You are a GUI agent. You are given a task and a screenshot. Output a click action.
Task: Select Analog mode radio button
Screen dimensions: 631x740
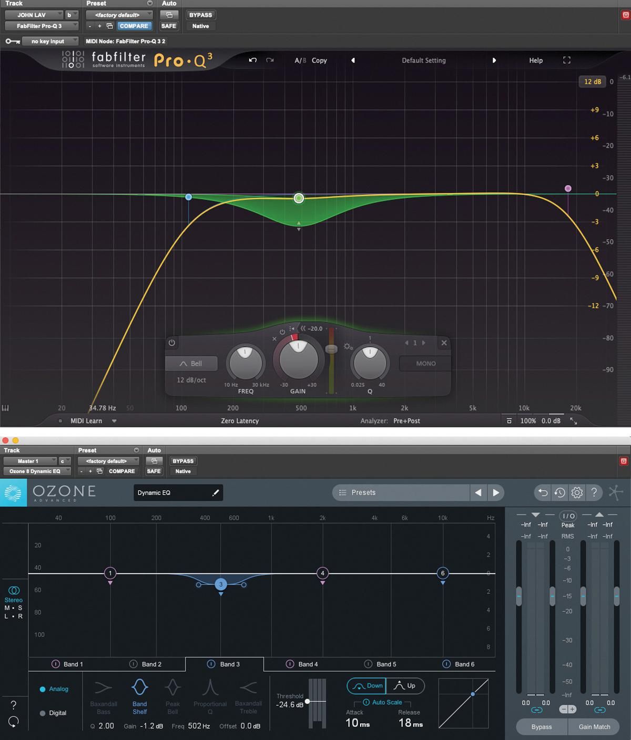click(54, 689)
